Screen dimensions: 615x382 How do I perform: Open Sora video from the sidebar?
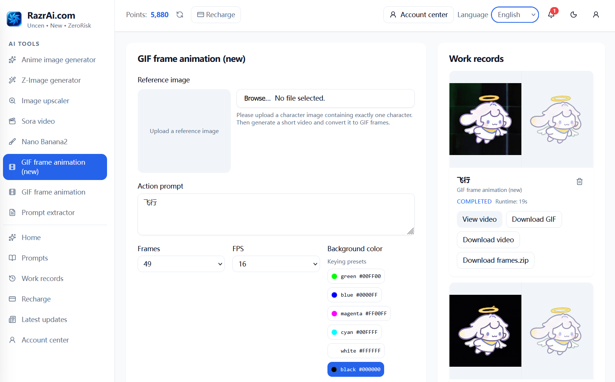click(38, 121)
